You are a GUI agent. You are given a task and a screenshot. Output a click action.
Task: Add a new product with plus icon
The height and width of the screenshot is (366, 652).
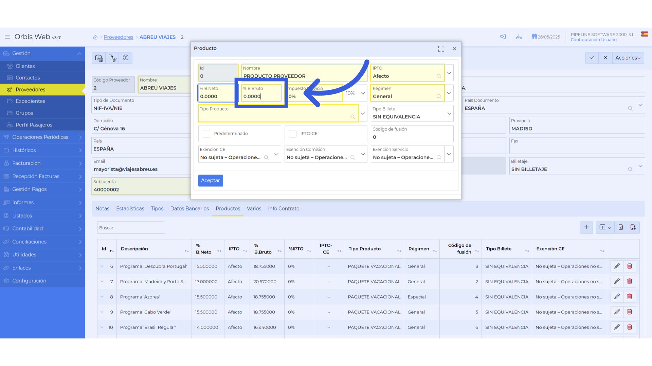pos(586,227)
